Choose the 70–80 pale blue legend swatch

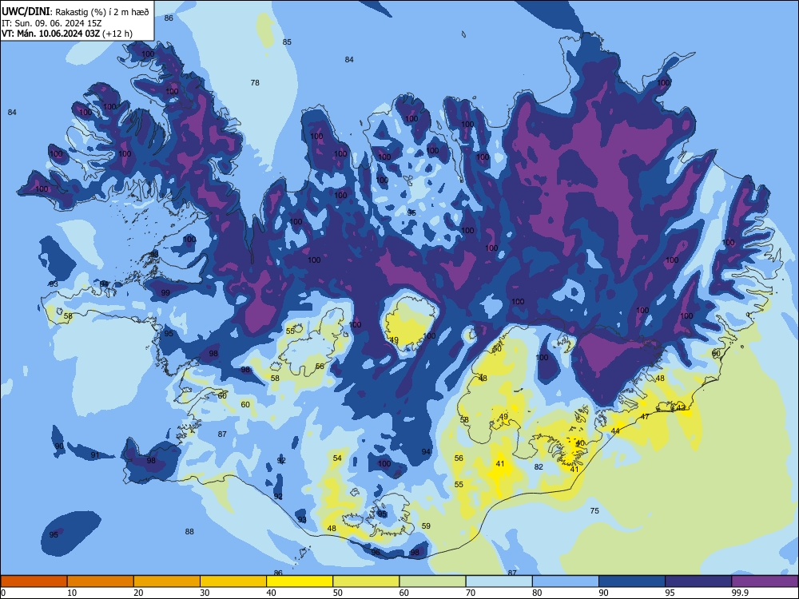499,581
